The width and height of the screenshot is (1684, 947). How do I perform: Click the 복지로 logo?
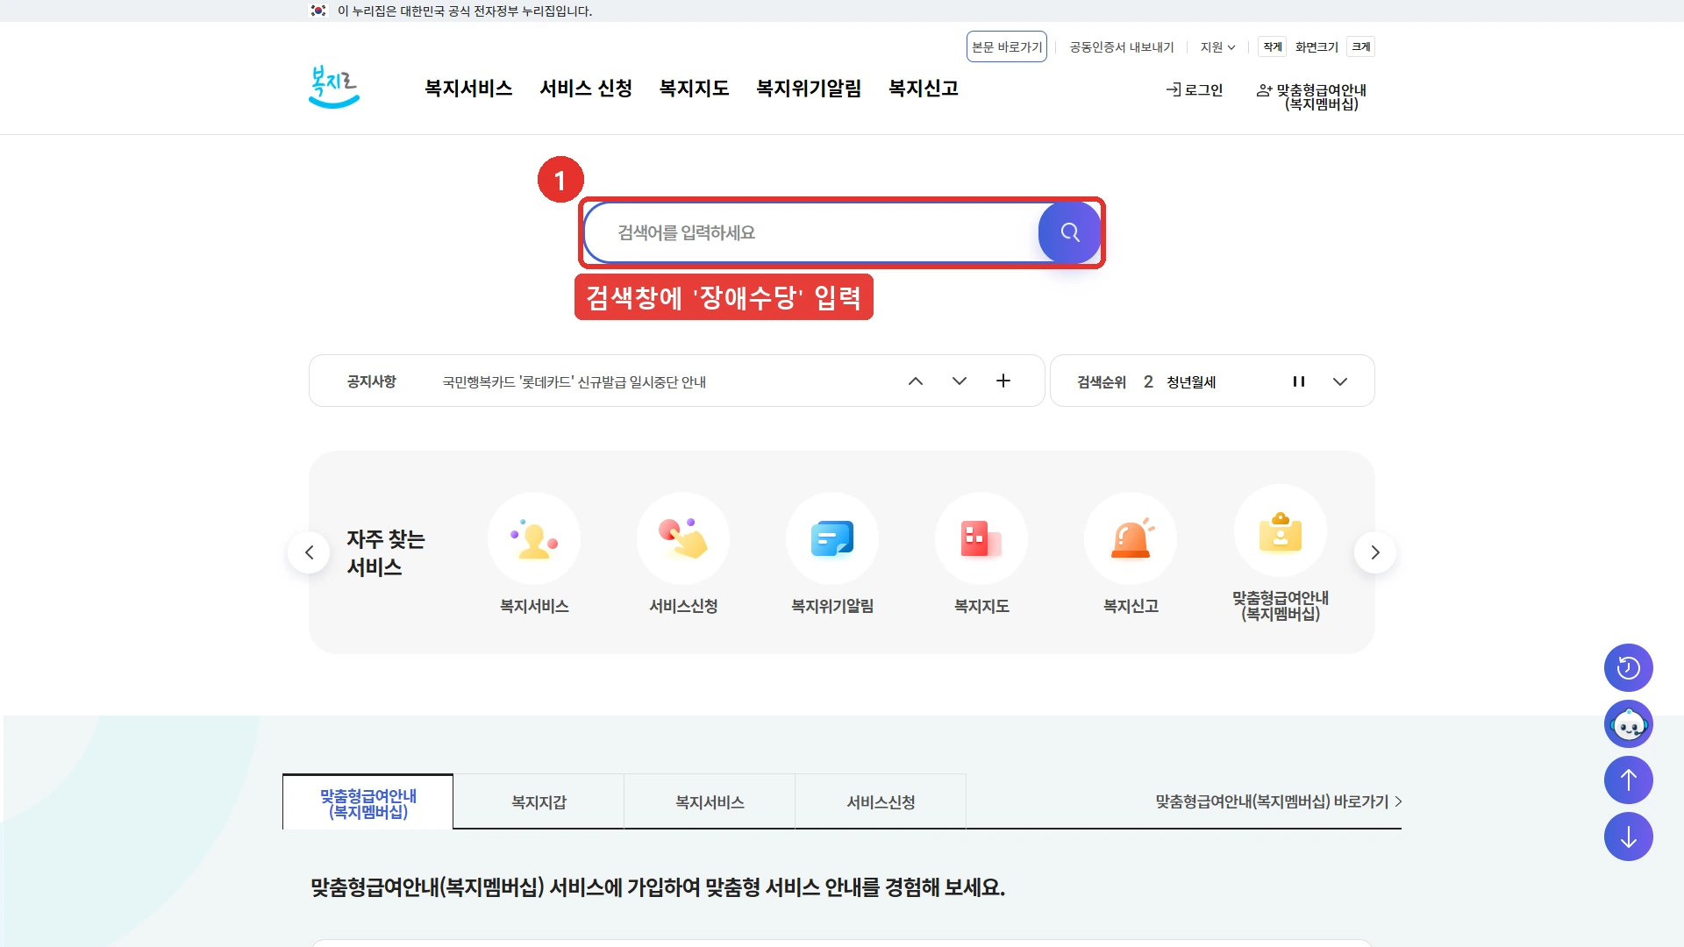click(x=334, y=88)
